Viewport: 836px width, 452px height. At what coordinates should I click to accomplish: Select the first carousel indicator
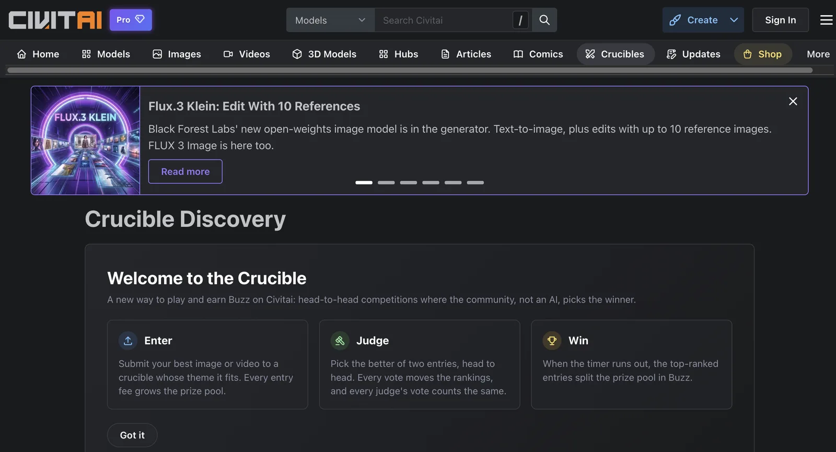point(364,182)
